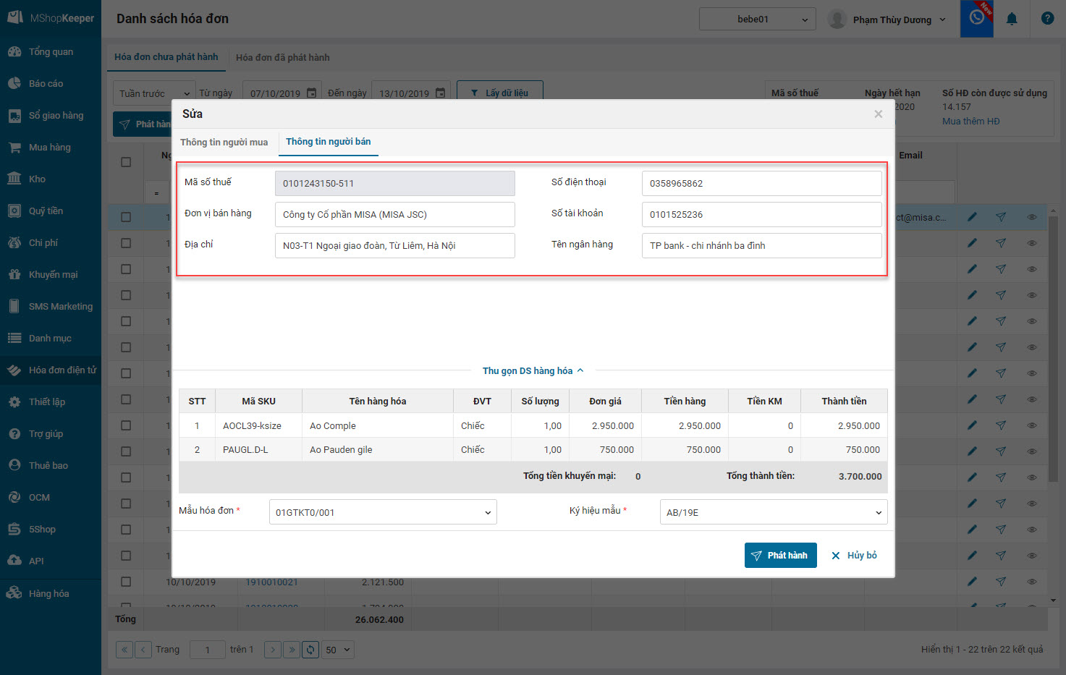Image resolution: width=1066 pixels, height=675 pixels.
Task: Tick the checkbox of the first invoice row
Action: point(126,217)
